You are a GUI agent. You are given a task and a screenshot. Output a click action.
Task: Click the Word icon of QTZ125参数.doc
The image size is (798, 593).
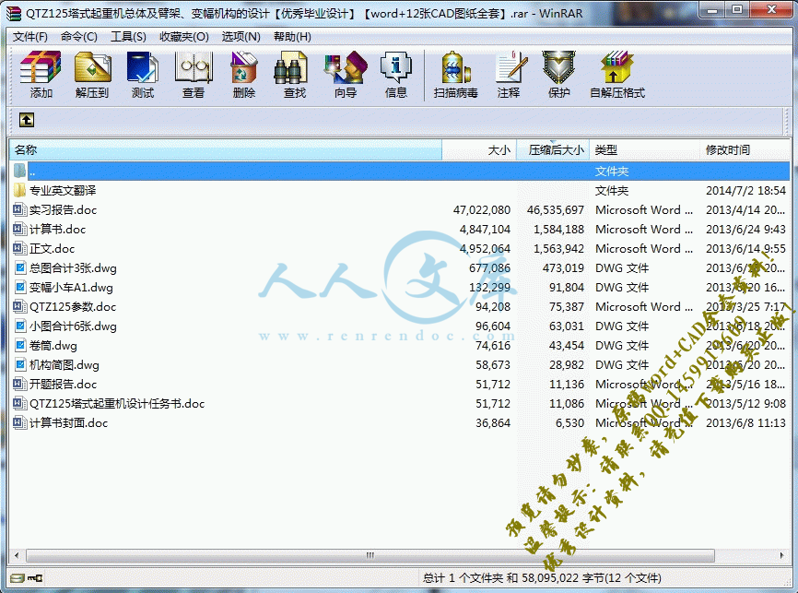(19, 306)
